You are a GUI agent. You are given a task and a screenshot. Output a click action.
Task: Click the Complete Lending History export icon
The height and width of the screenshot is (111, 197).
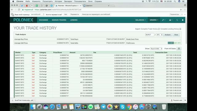tap(180, 29)
